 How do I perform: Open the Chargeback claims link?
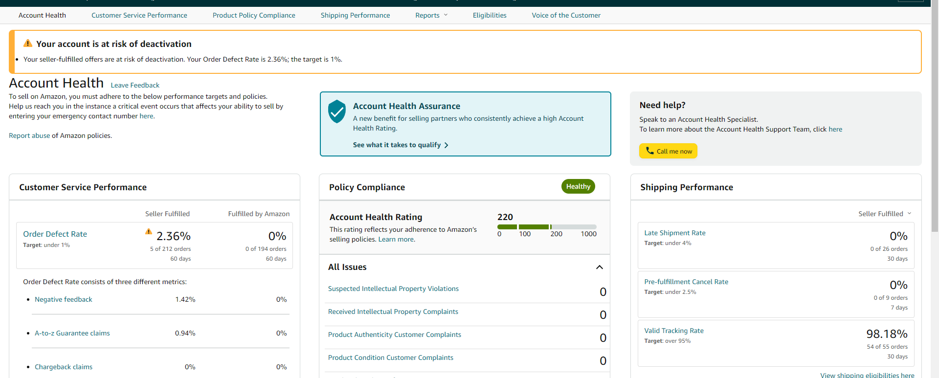pyautogui.click(x=64, y=367)
